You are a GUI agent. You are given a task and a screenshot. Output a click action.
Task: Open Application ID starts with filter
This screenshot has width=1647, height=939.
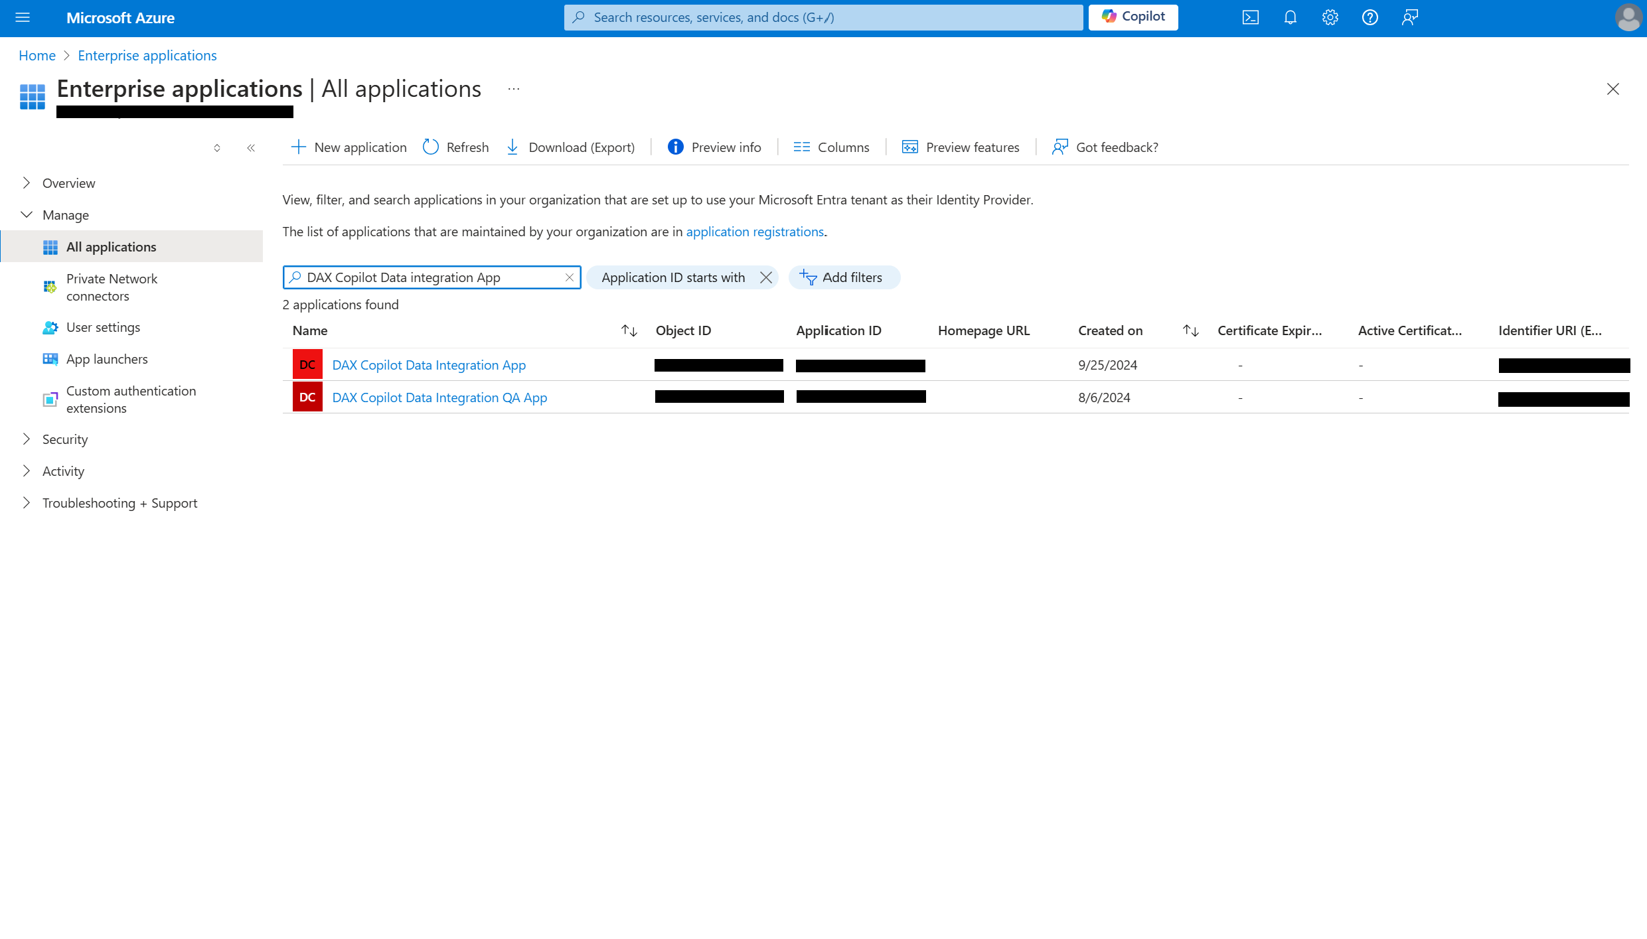(673, 277)
